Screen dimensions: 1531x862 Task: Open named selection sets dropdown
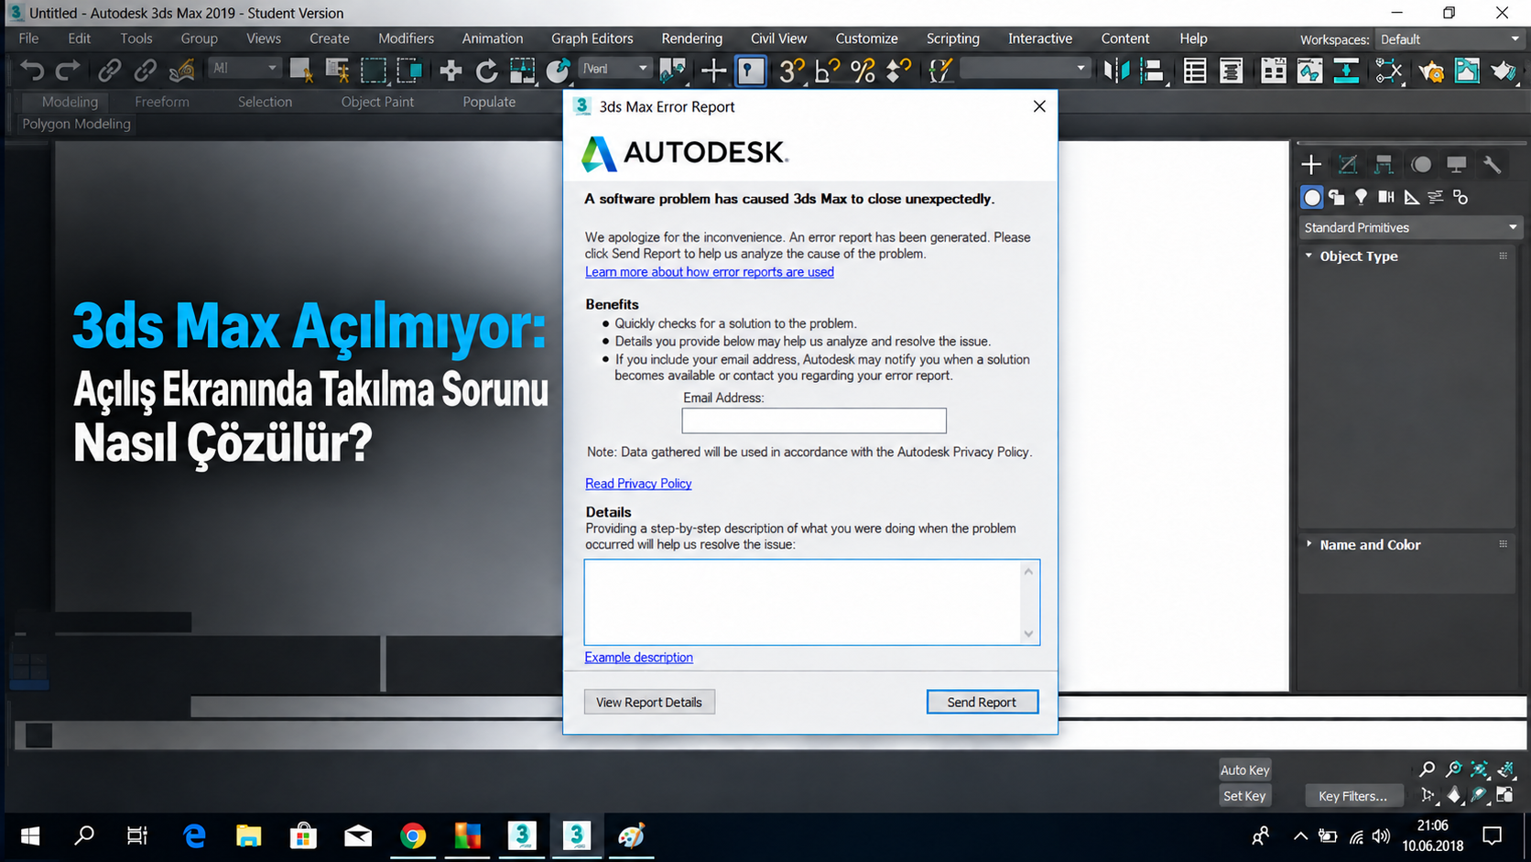tap(1024, 69)
